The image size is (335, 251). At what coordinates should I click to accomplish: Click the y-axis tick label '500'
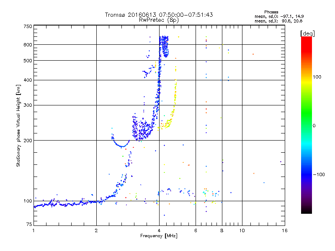pyautogui.click(x=28, y=61)
